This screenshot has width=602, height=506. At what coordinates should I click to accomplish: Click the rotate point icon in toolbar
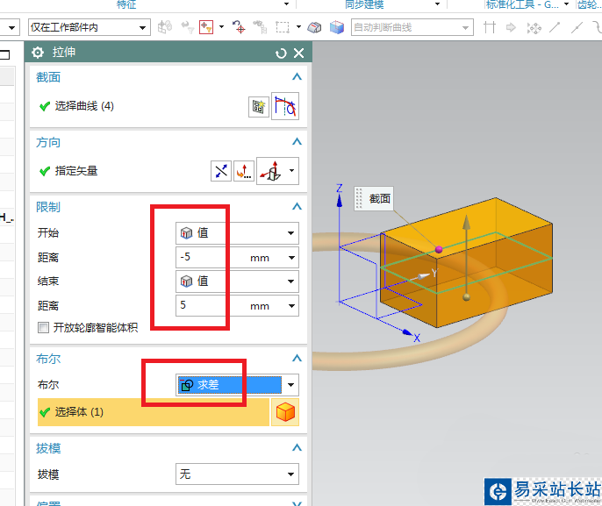click(239, 27)
